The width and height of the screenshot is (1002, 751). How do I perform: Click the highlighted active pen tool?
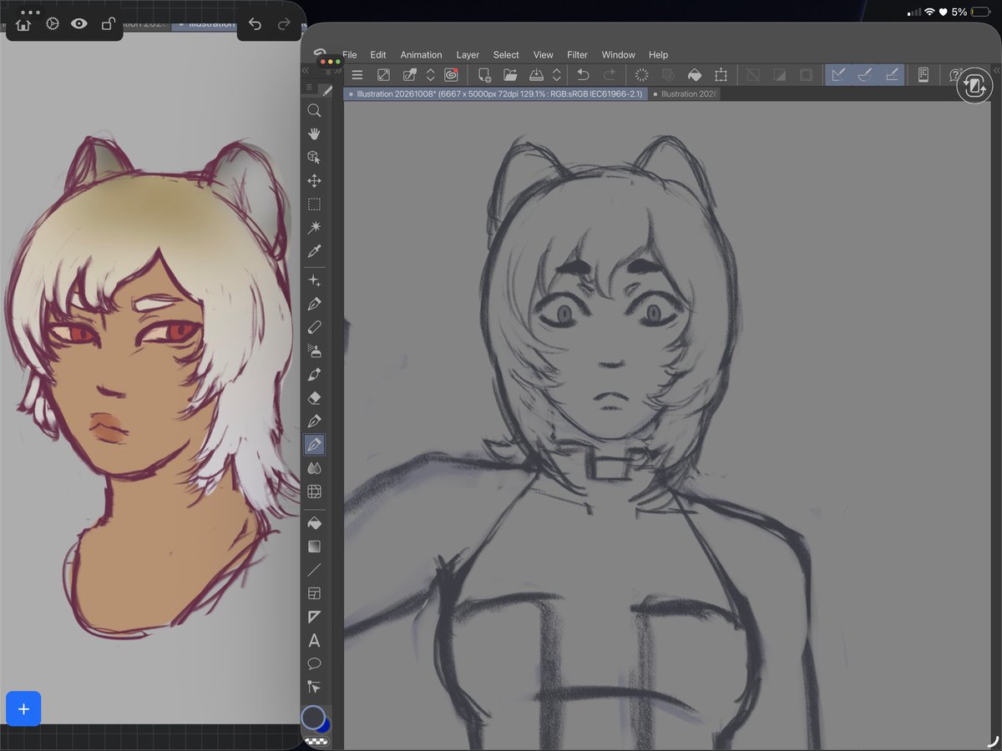pos(314,445)
